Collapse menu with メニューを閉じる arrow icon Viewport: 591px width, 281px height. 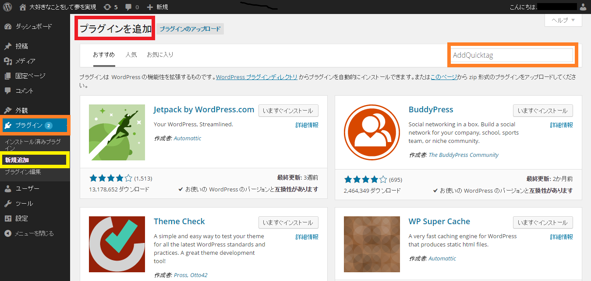pos(7,233)
